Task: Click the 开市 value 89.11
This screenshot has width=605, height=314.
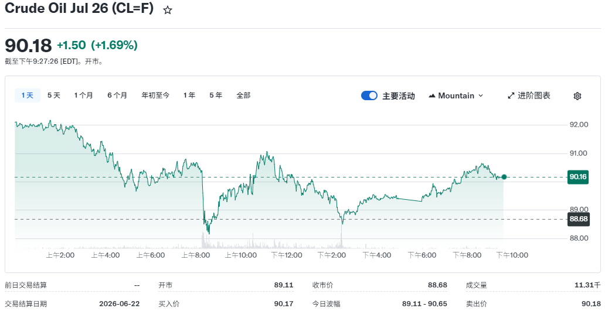Action: coord(284,285)
